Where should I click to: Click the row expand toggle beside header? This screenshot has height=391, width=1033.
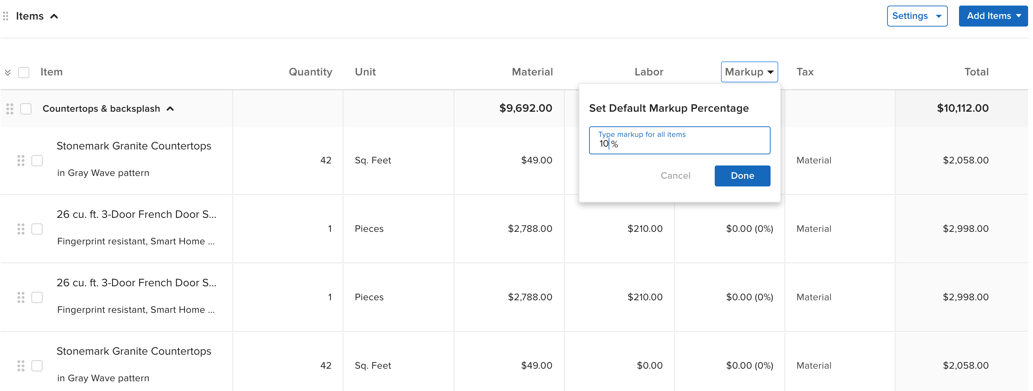tap(7, 72)
